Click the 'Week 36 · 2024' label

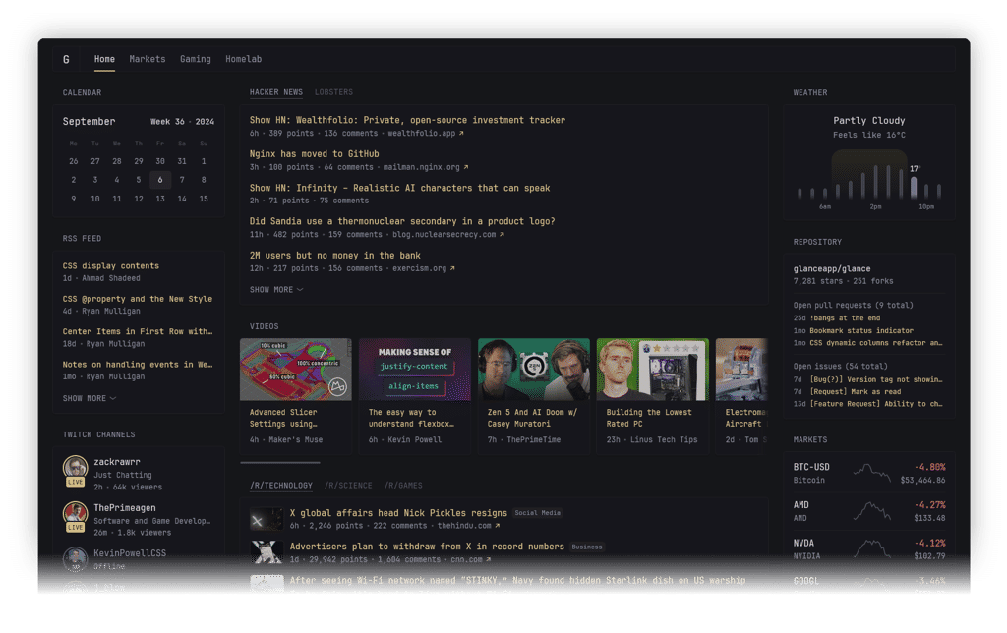(182, 122)
